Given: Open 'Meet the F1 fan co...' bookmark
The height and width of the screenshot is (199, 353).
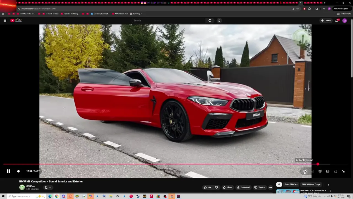Looking at the screenshot, I should click(x=25, y=14).
